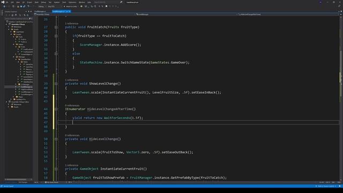Select the Scripts folder in tree
Screen dimensions: 343x193
click(19, 34)
